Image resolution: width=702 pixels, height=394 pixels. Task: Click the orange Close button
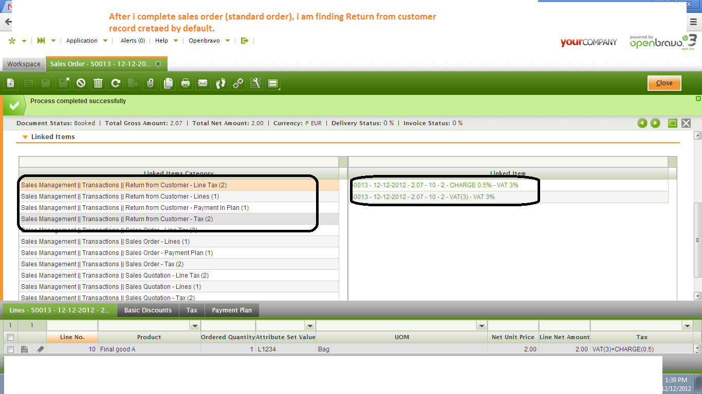(x=664, y=83)
